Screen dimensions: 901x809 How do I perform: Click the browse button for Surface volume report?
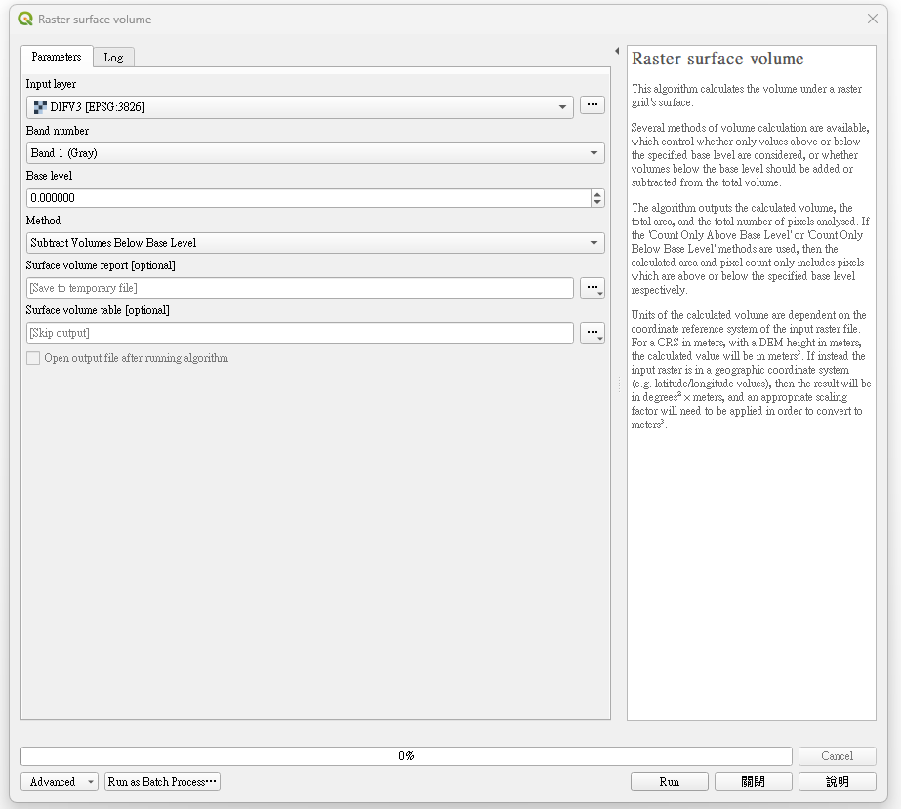tap(592, 288)
